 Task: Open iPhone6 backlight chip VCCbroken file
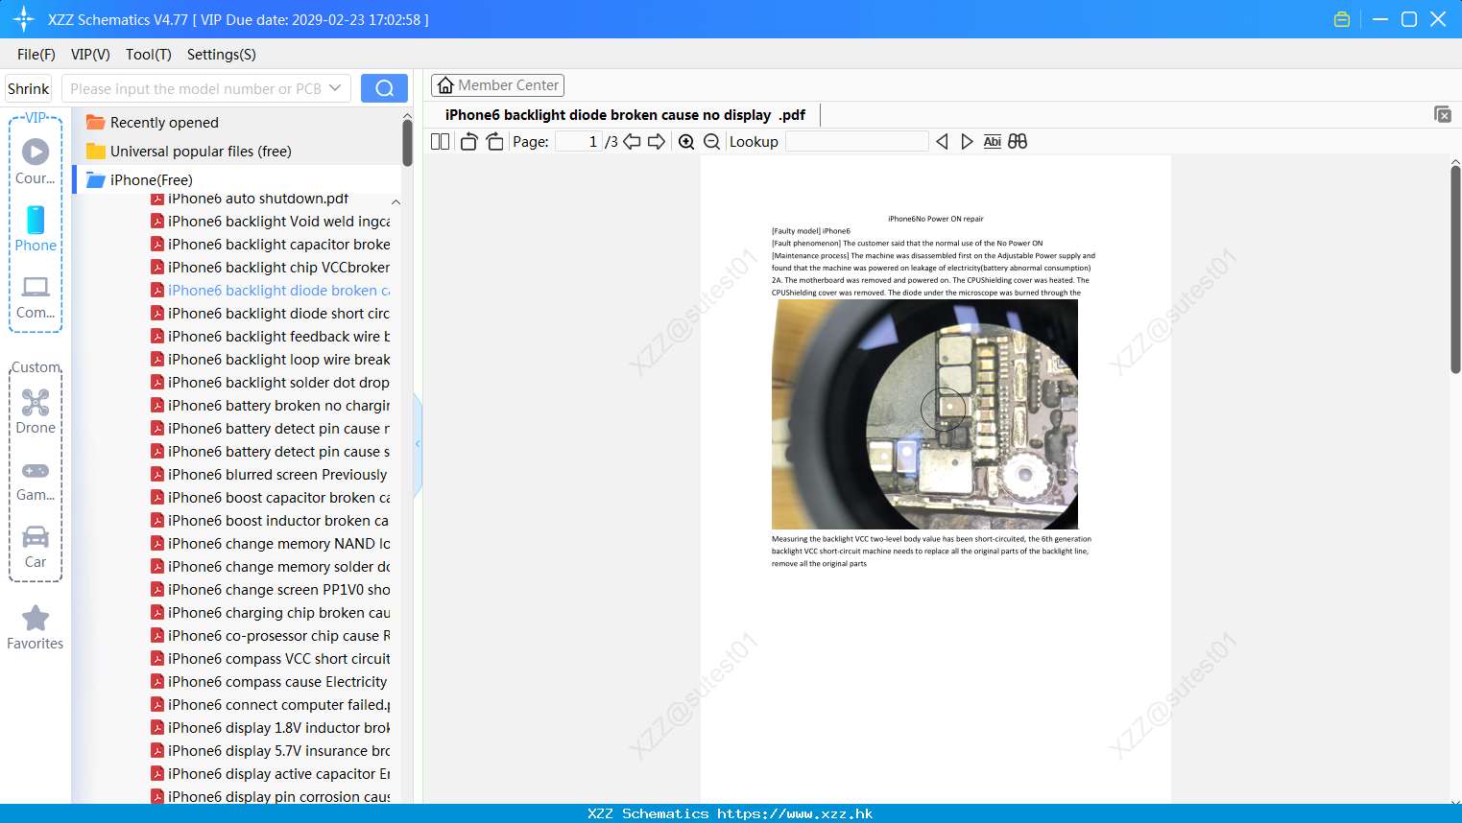[x=271, y=268]
